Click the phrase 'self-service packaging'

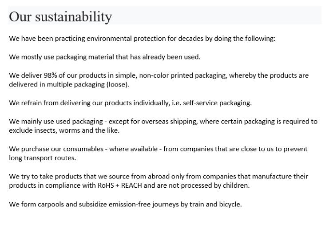(x=217, y=103)
